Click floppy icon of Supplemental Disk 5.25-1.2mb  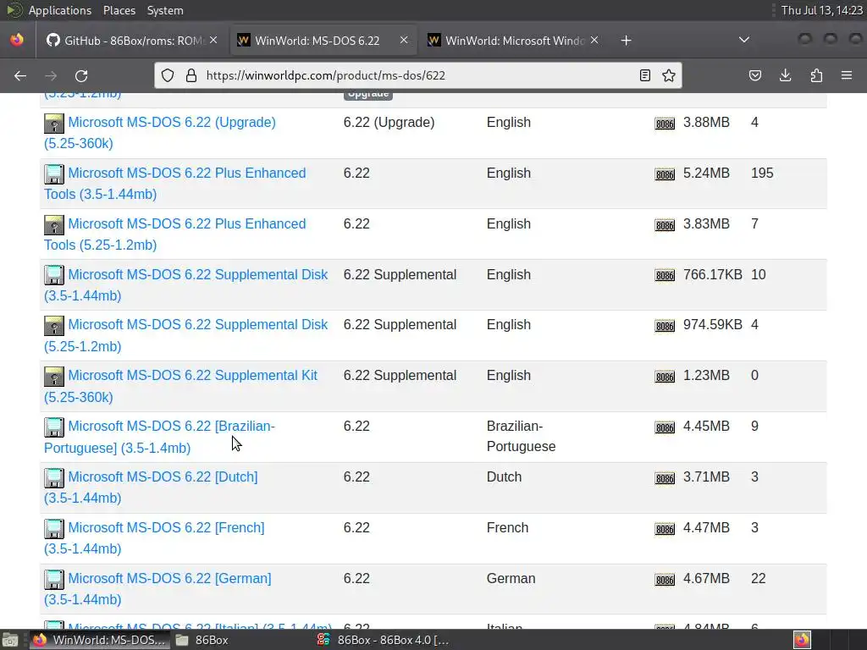point(54,326)
